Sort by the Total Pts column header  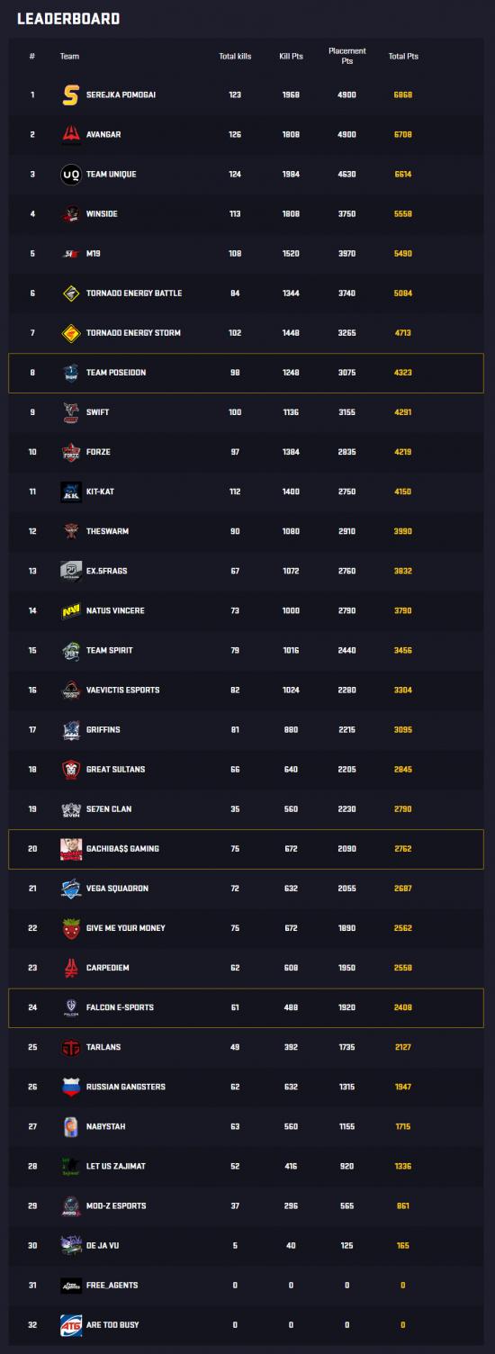coord(403,56)
